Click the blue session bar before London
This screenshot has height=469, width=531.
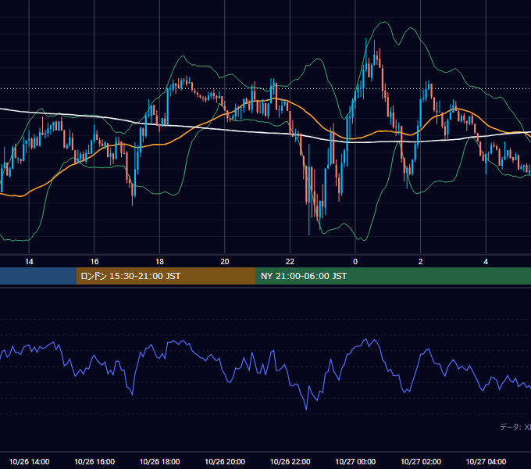tap(38, 276)
